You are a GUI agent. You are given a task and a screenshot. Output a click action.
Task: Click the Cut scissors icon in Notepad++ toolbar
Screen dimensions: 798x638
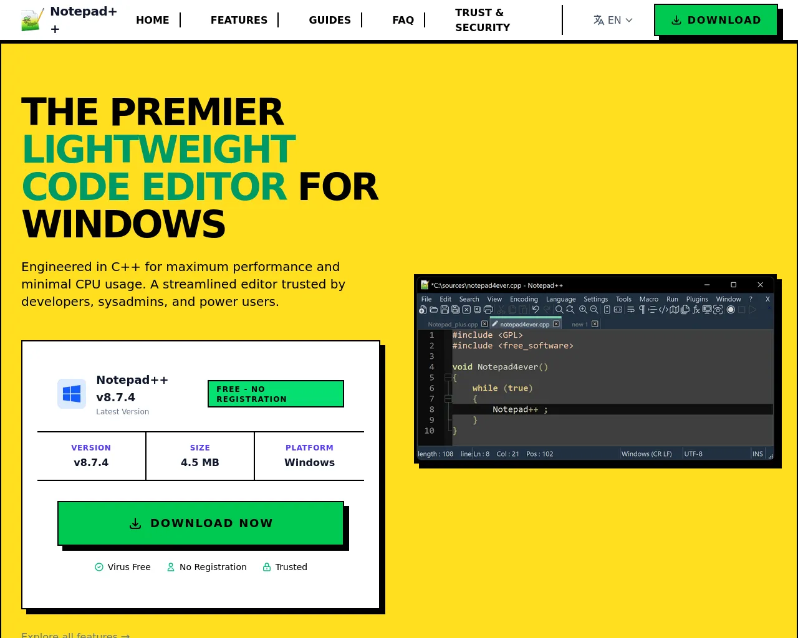(x=501, y=310)
